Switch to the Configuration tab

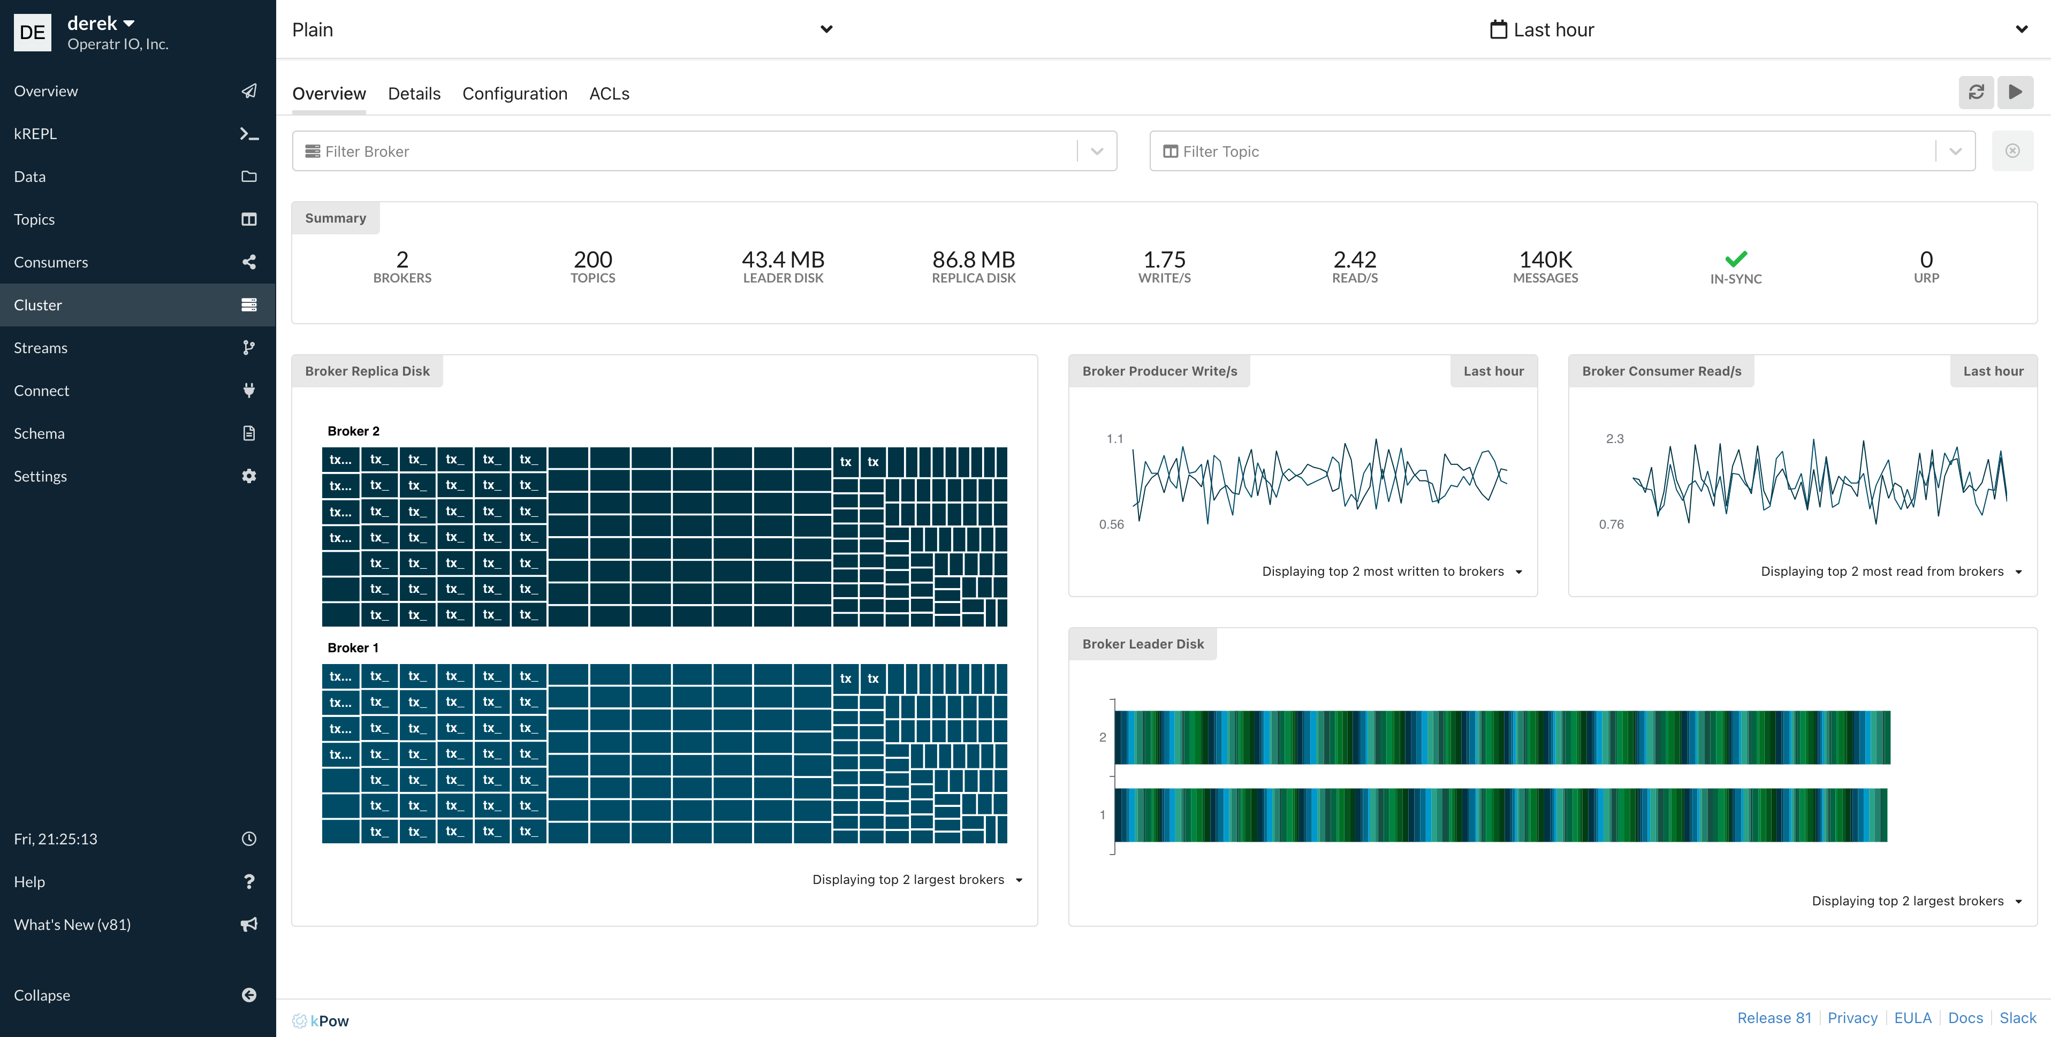click(514, 94)
